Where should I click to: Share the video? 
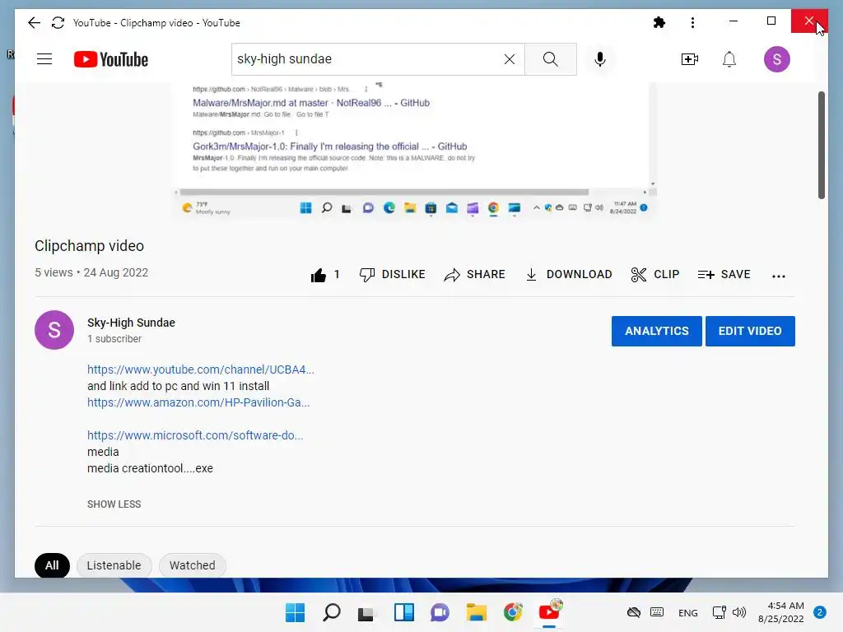point(475,275)
